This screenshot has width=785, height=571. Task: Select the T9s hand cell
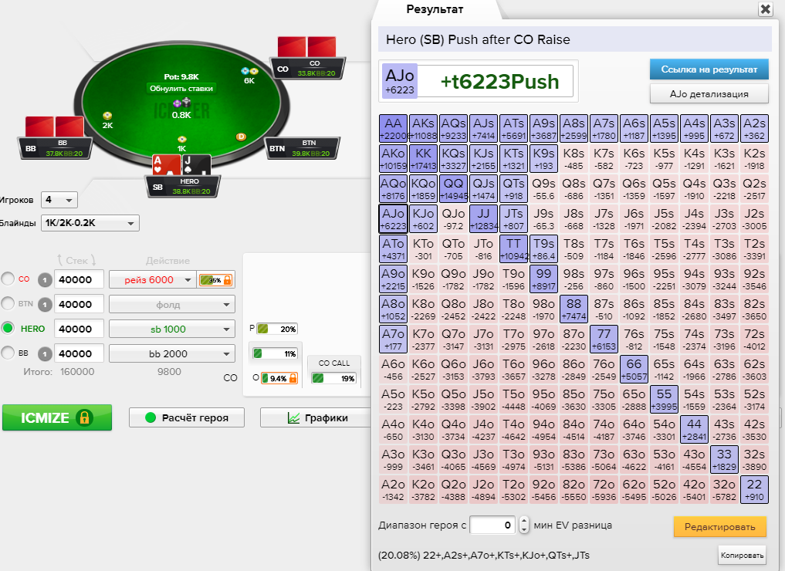pos(543,248)
